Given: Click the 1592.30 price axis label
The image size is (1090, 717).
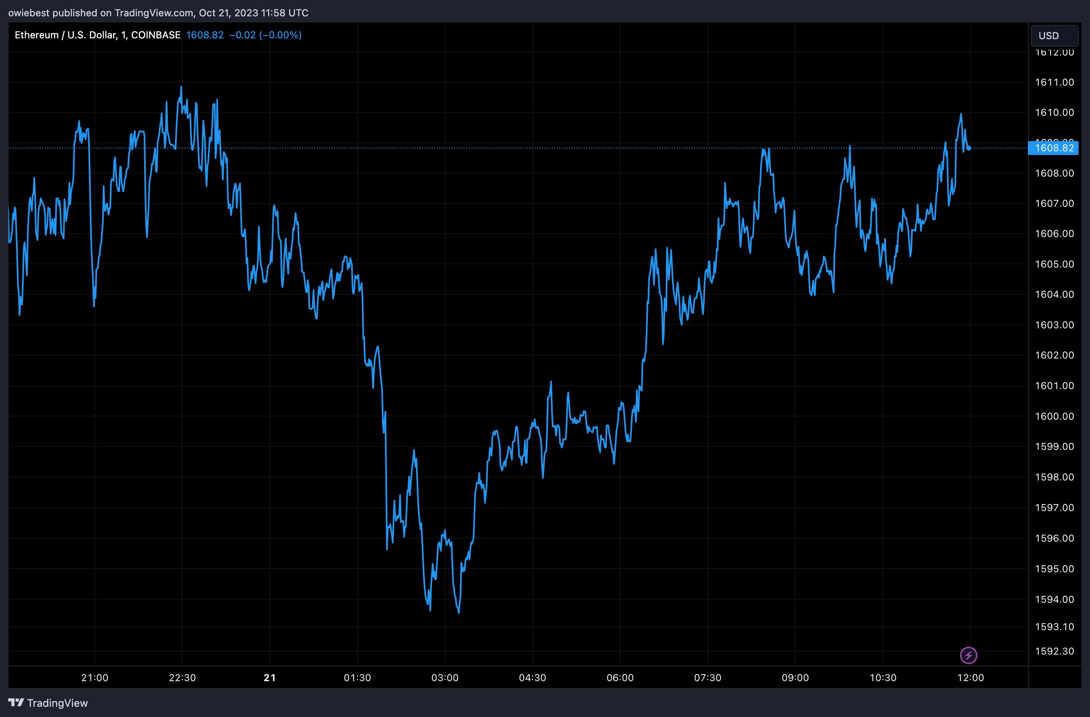Looking at the screenshot, I should click(x=1054, y=652).
